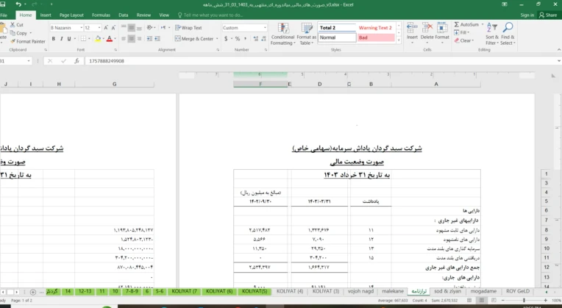Click the Insert Function fx icon
This screenshot has width=562, height=308.
(77, 61)
